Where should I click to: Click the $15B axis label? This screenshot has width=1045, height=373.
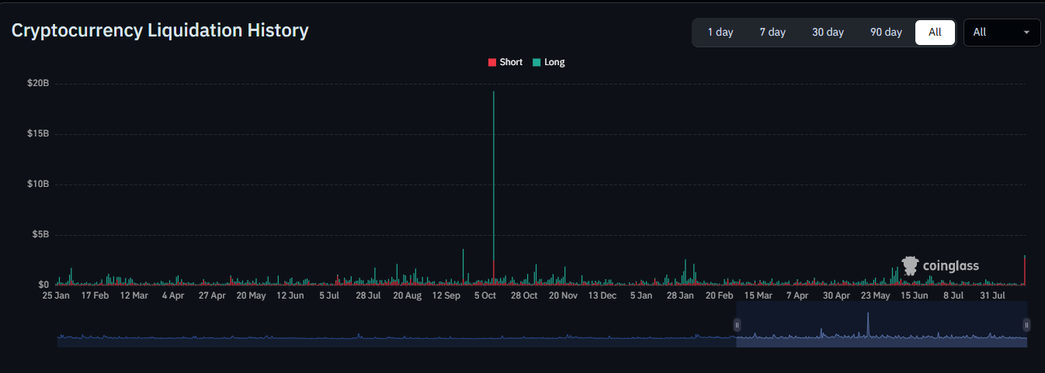(38, 133)
